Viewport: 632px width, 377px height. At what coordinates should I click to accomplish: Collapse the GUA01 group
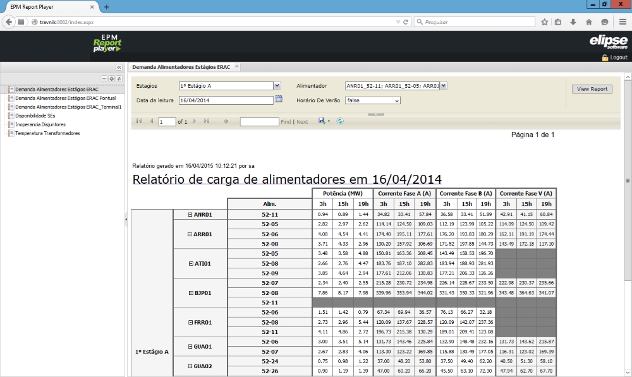point(190,347)
